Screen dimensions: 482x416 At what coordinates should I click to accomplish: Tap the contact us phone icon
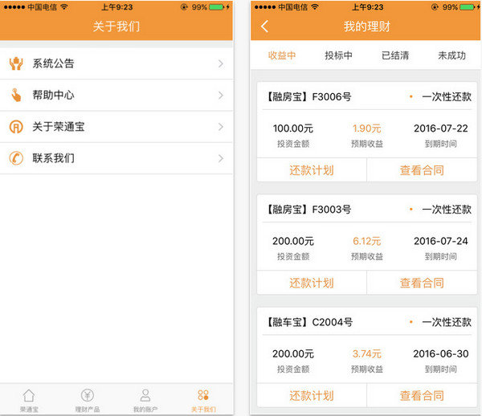click(x=16, y=158)
